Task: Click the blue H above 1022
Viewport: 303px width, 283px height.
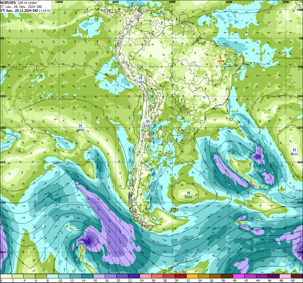Action: pyautogui.click(x=294, y=150)
